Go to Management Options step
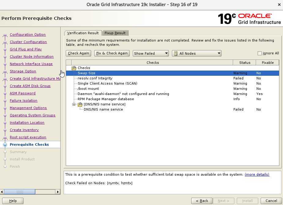 (28, 108)
